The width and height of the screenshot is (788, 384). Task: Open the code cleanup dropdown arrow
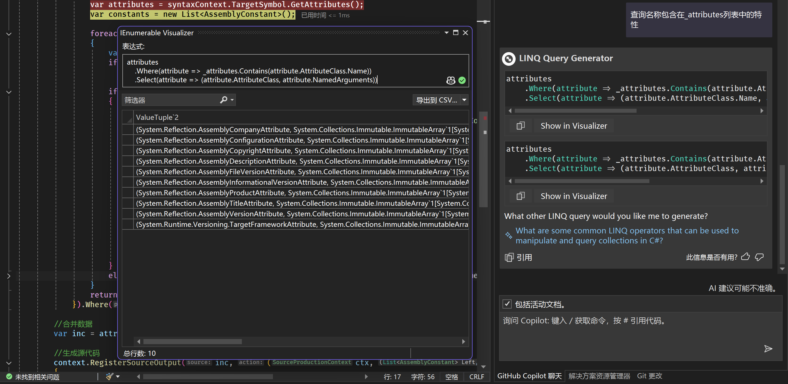pyautogui.click(x=118, y=376)
